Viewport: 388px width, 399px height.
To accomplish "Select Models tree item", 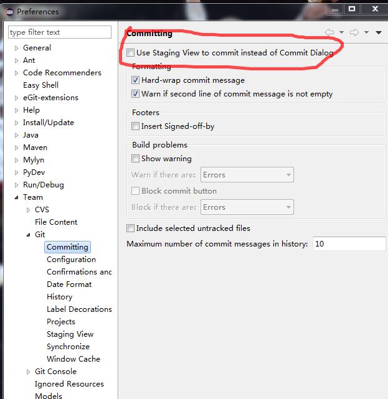I will pyautogui.click(x=49, y=396).
